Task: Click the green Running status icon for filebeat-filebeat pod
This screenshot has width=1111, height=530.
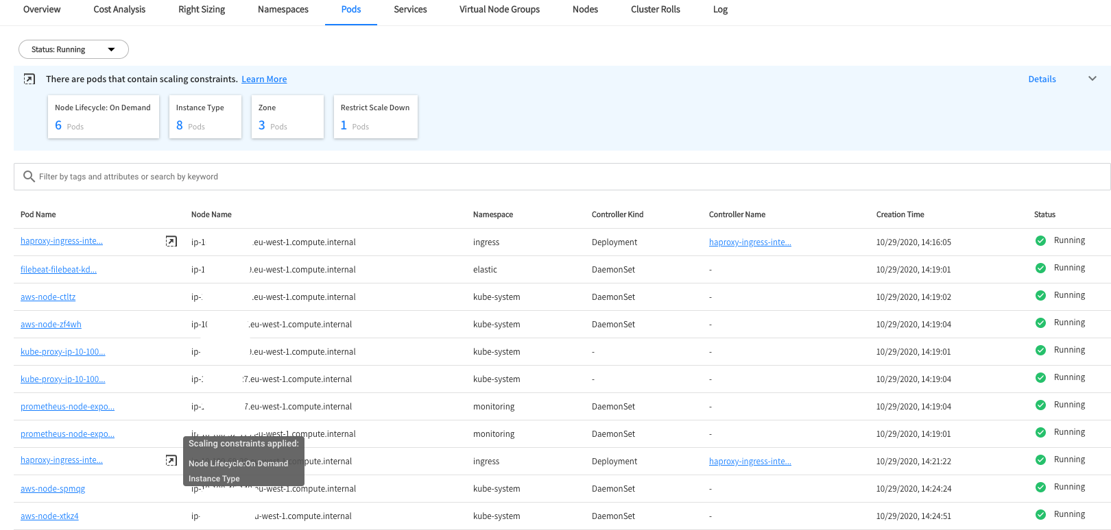Action: (x=1040, y=268)
